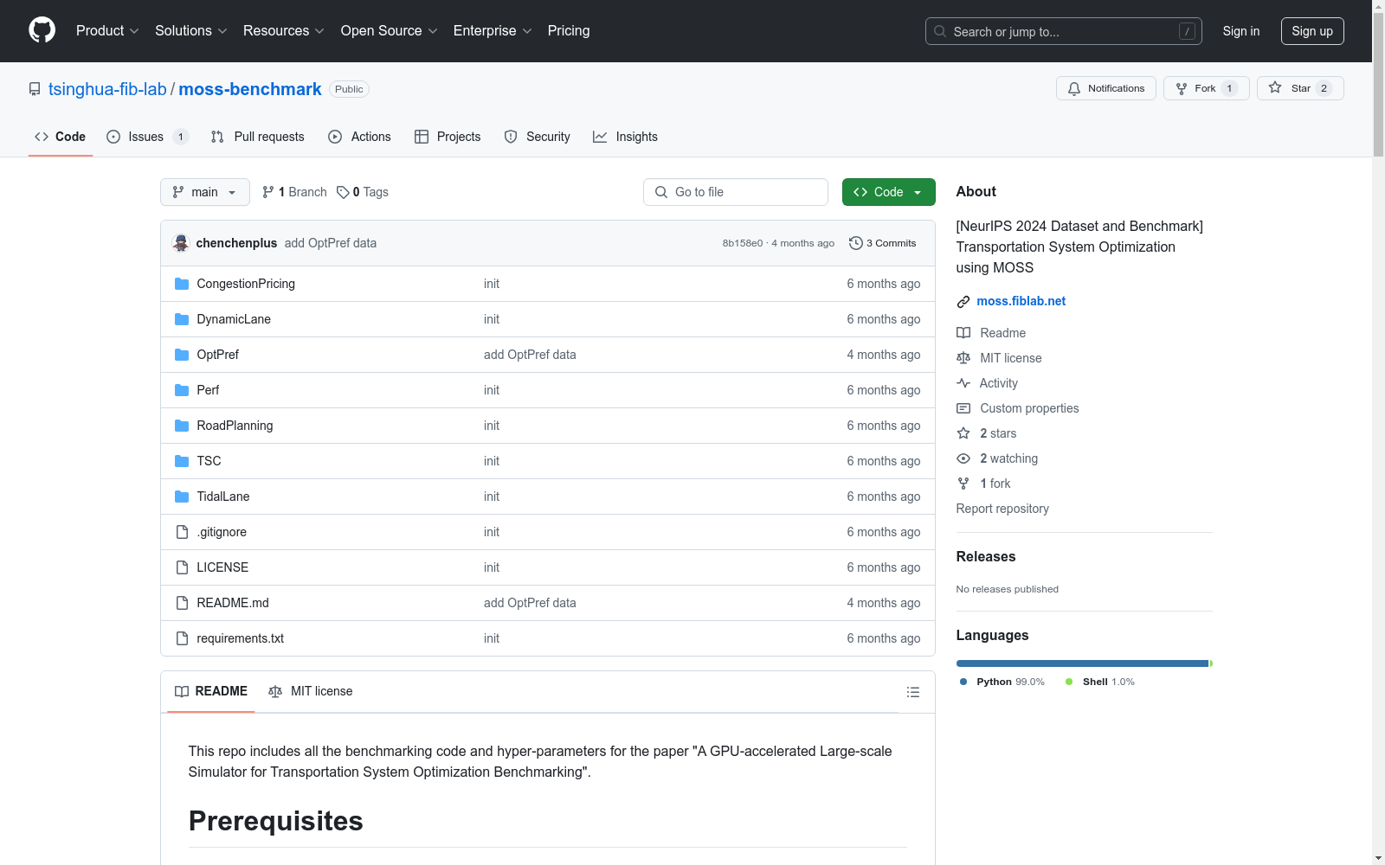Open the Pricing link

pyautogui.click(x=569, y=31)
